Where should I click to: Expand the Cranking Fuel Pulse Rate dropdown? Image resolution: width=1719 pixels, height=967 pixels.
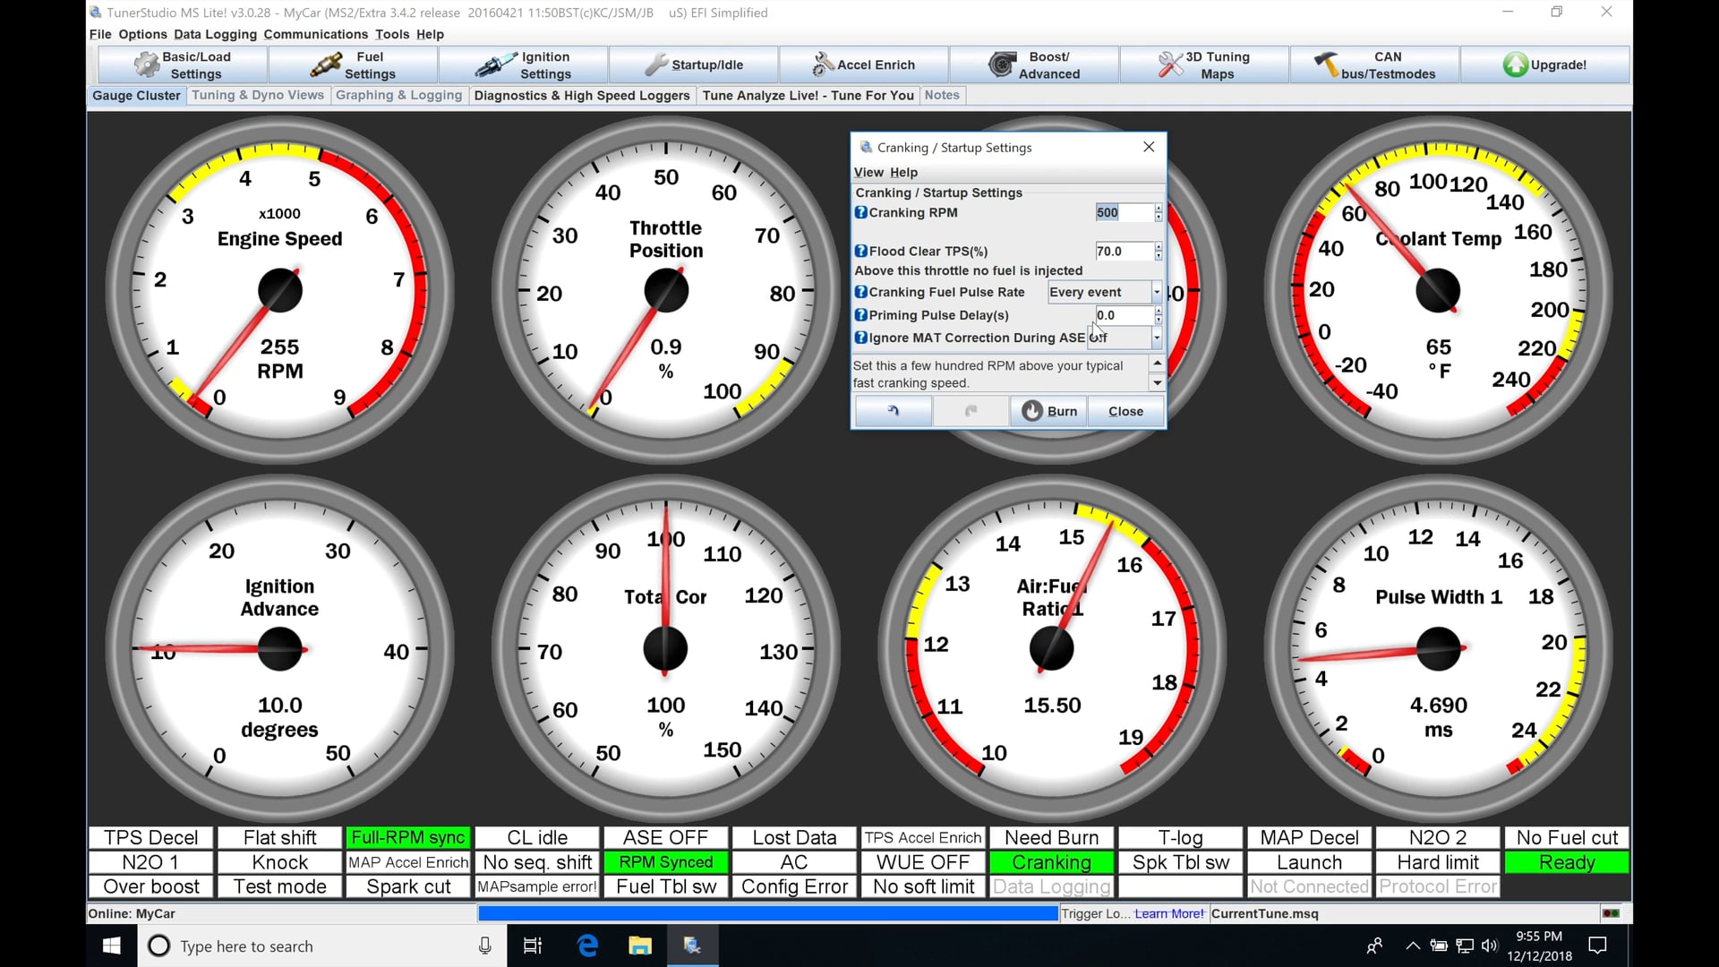[1156, 292]
